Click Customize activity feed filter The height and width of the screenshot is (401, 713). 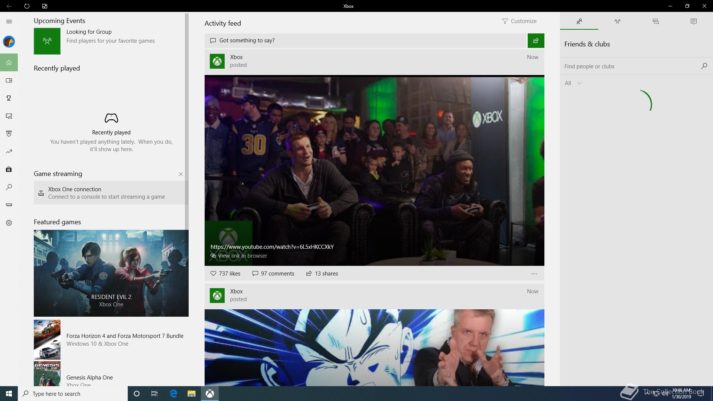coord(519,21)
